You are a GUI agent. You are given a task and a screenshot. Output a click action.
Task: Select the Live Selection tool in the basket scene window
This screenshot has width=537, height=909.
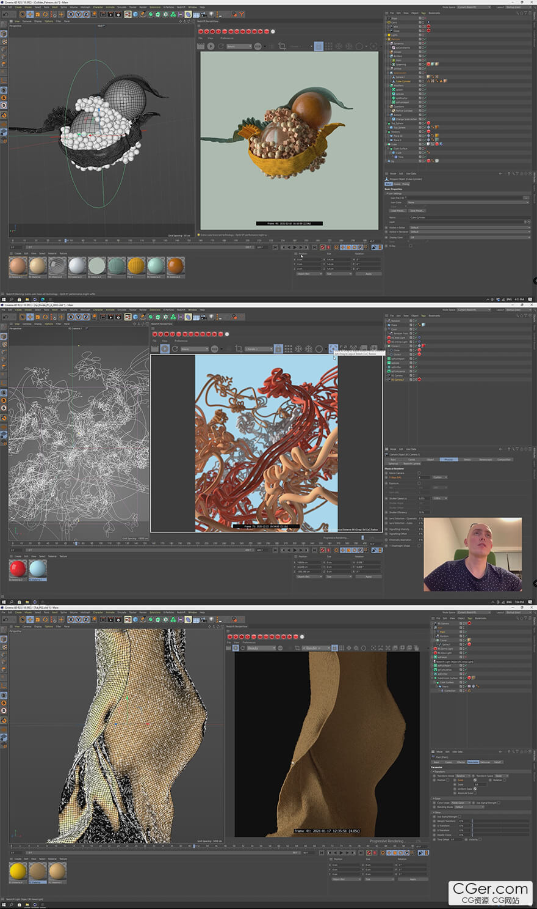pos(23,14)
